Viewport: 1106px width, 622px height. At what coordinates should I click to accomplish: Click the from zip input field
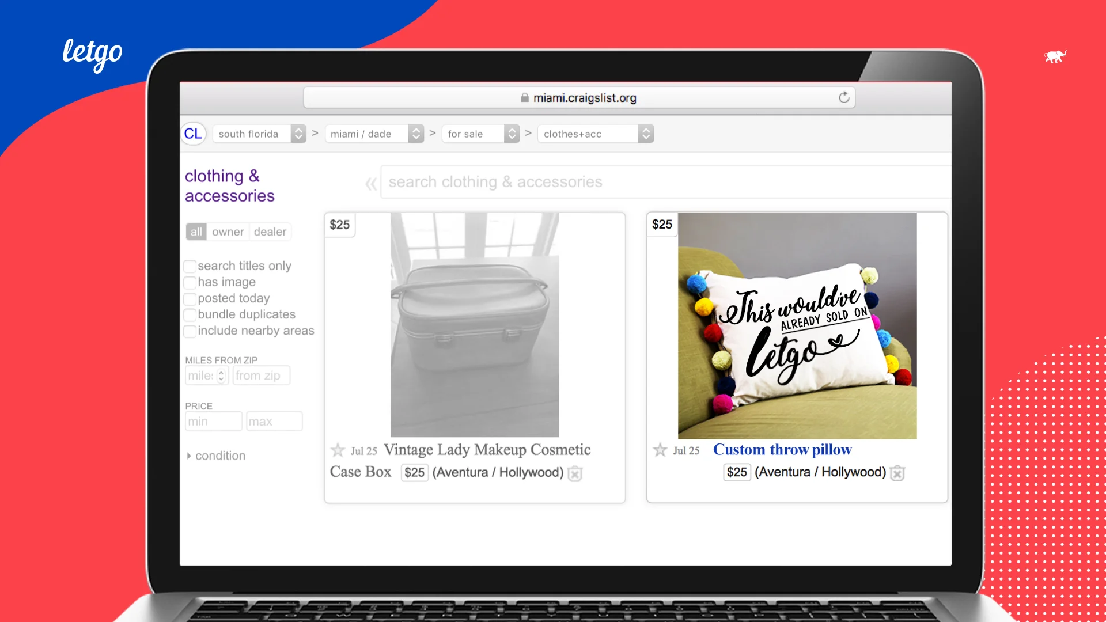click(x=261, y=376)
